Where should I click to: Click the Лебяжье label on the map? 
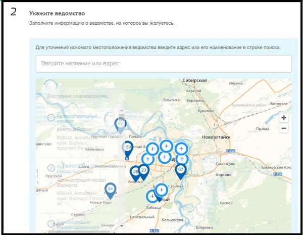[154, 208]
